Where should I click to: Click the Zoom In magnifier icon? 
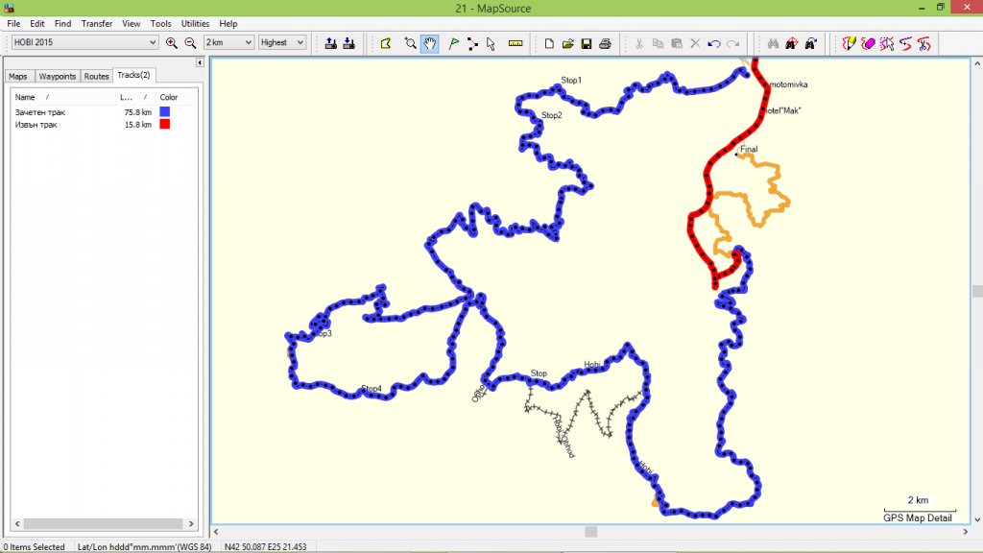click(x=171, y=42)
